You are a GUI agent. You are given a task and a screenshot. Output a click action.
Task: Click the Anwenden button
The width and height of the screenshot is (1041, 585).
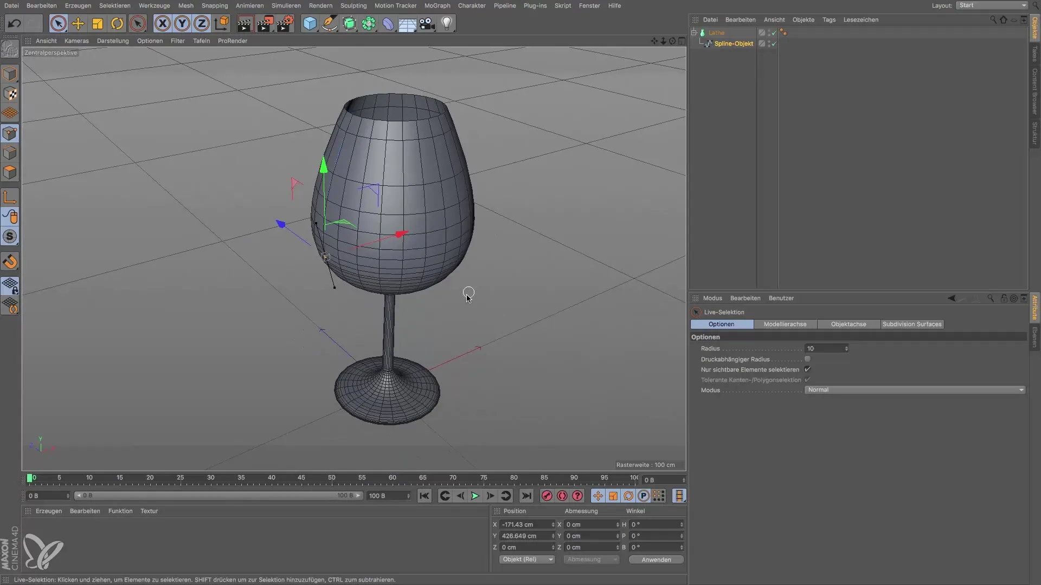[x=656, y=560]
